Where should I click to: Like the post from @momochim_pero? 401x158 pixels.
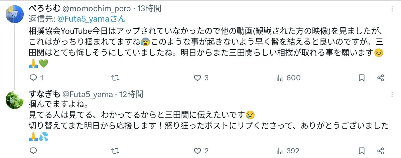(197, 78)
